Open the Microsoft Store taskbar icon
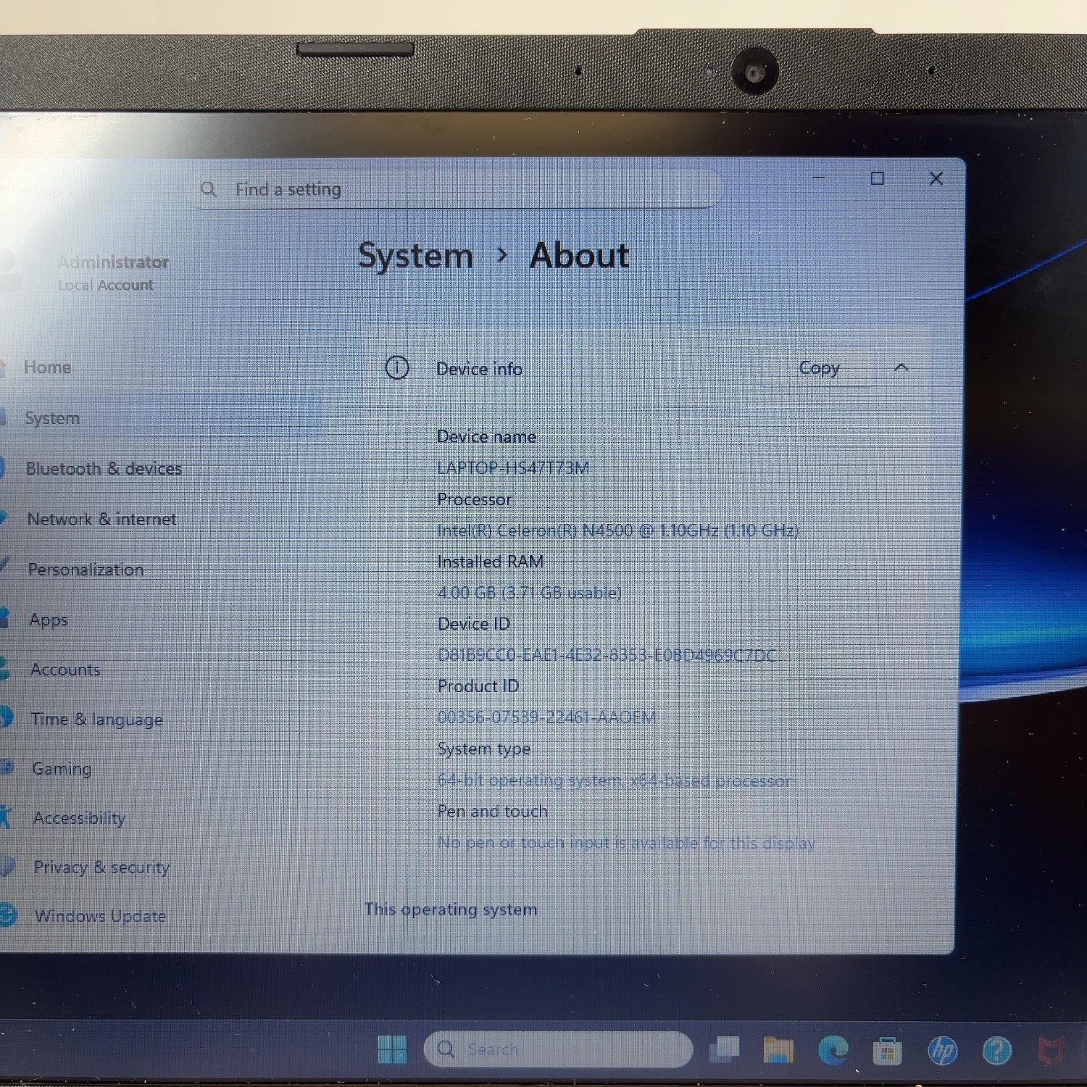The image size is (1087, 1087). pyautogui.click(x=887, y=1051)
